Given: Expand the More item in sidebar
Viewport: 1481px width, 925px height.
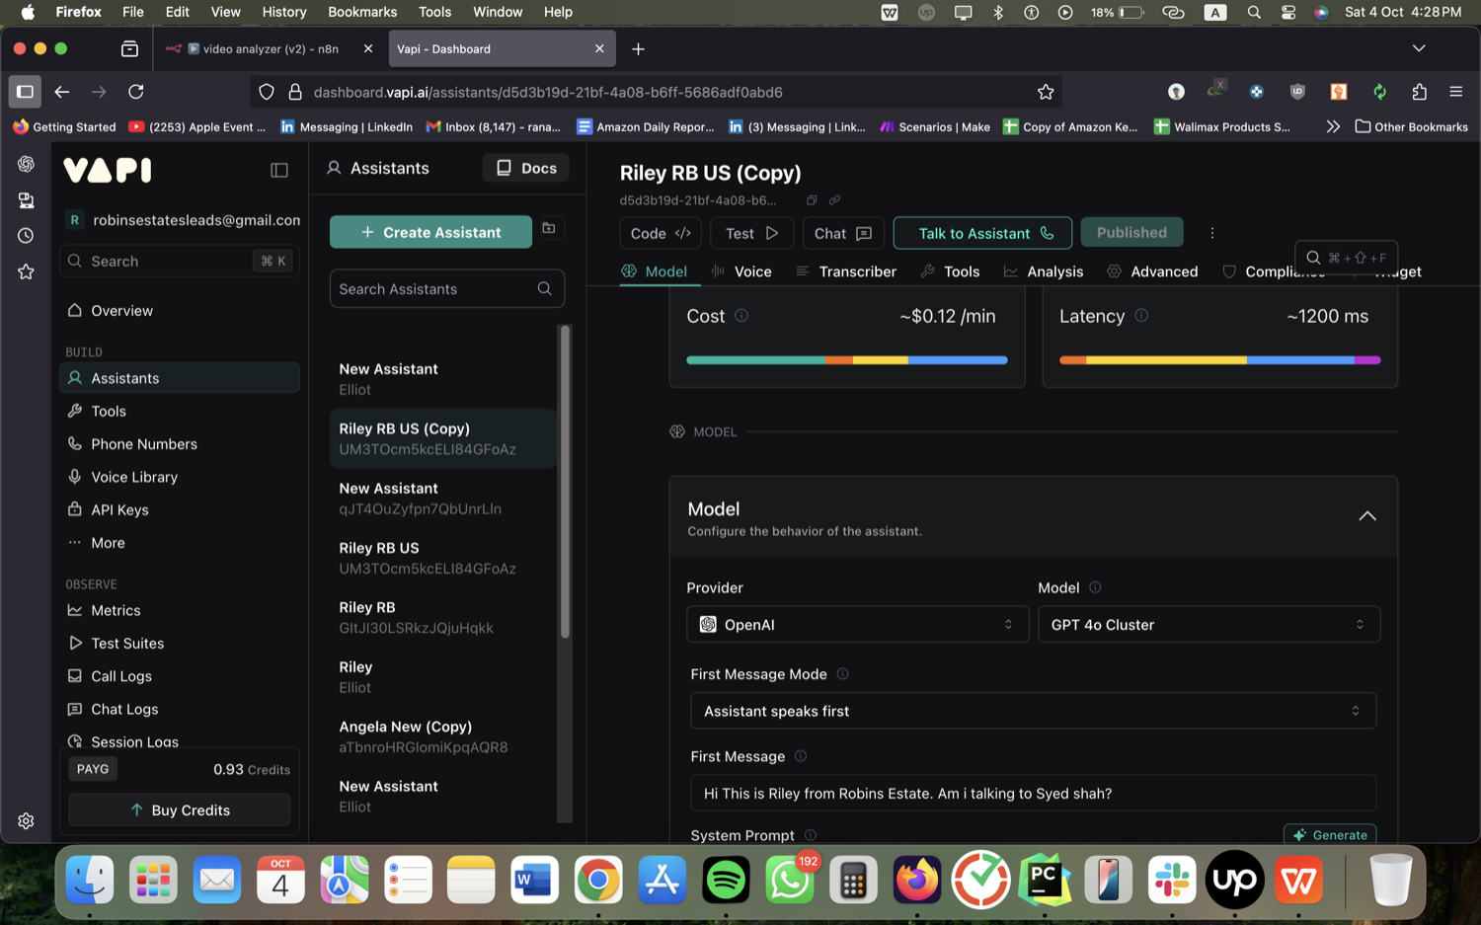Looking at the screenshot, I should (x=108, y=543).
